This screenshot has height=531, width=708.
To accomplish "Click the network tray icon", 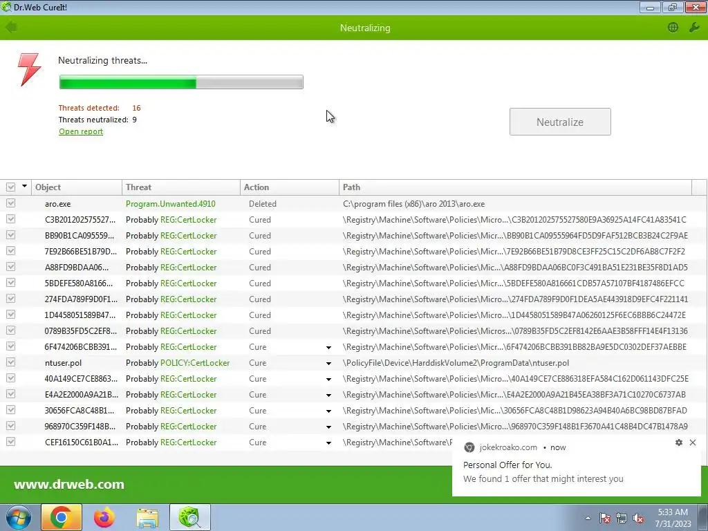I will click(622, 518).
